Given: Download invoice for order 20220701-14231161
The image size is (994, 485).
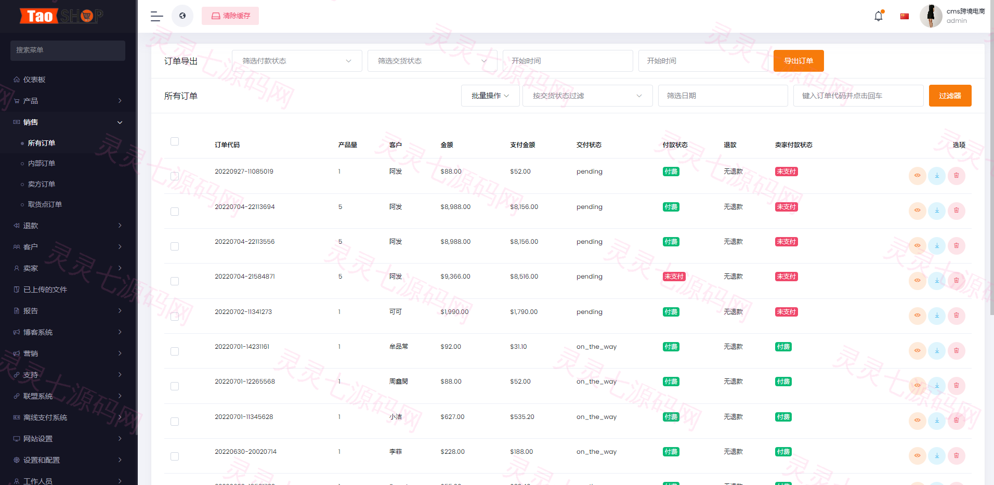Looking at the screenshot, I should click(x=937, y=350).
